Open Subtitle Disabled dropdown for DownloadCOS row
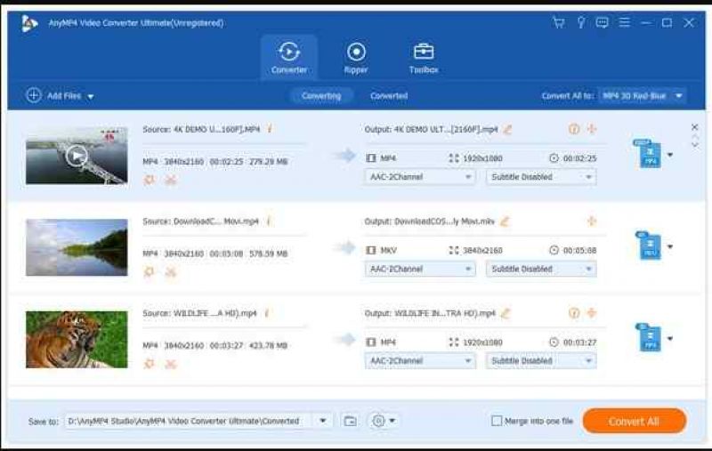712x451 pixels. tap(541, 269)
